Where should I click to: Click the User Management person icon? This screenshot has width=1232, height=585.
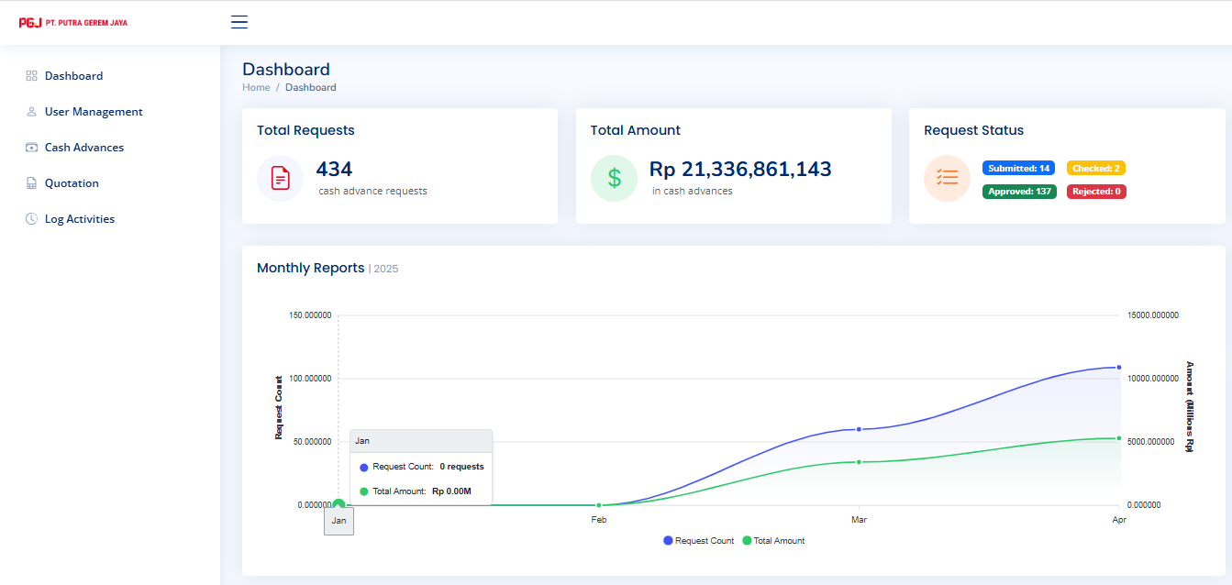tap(31, 112)
